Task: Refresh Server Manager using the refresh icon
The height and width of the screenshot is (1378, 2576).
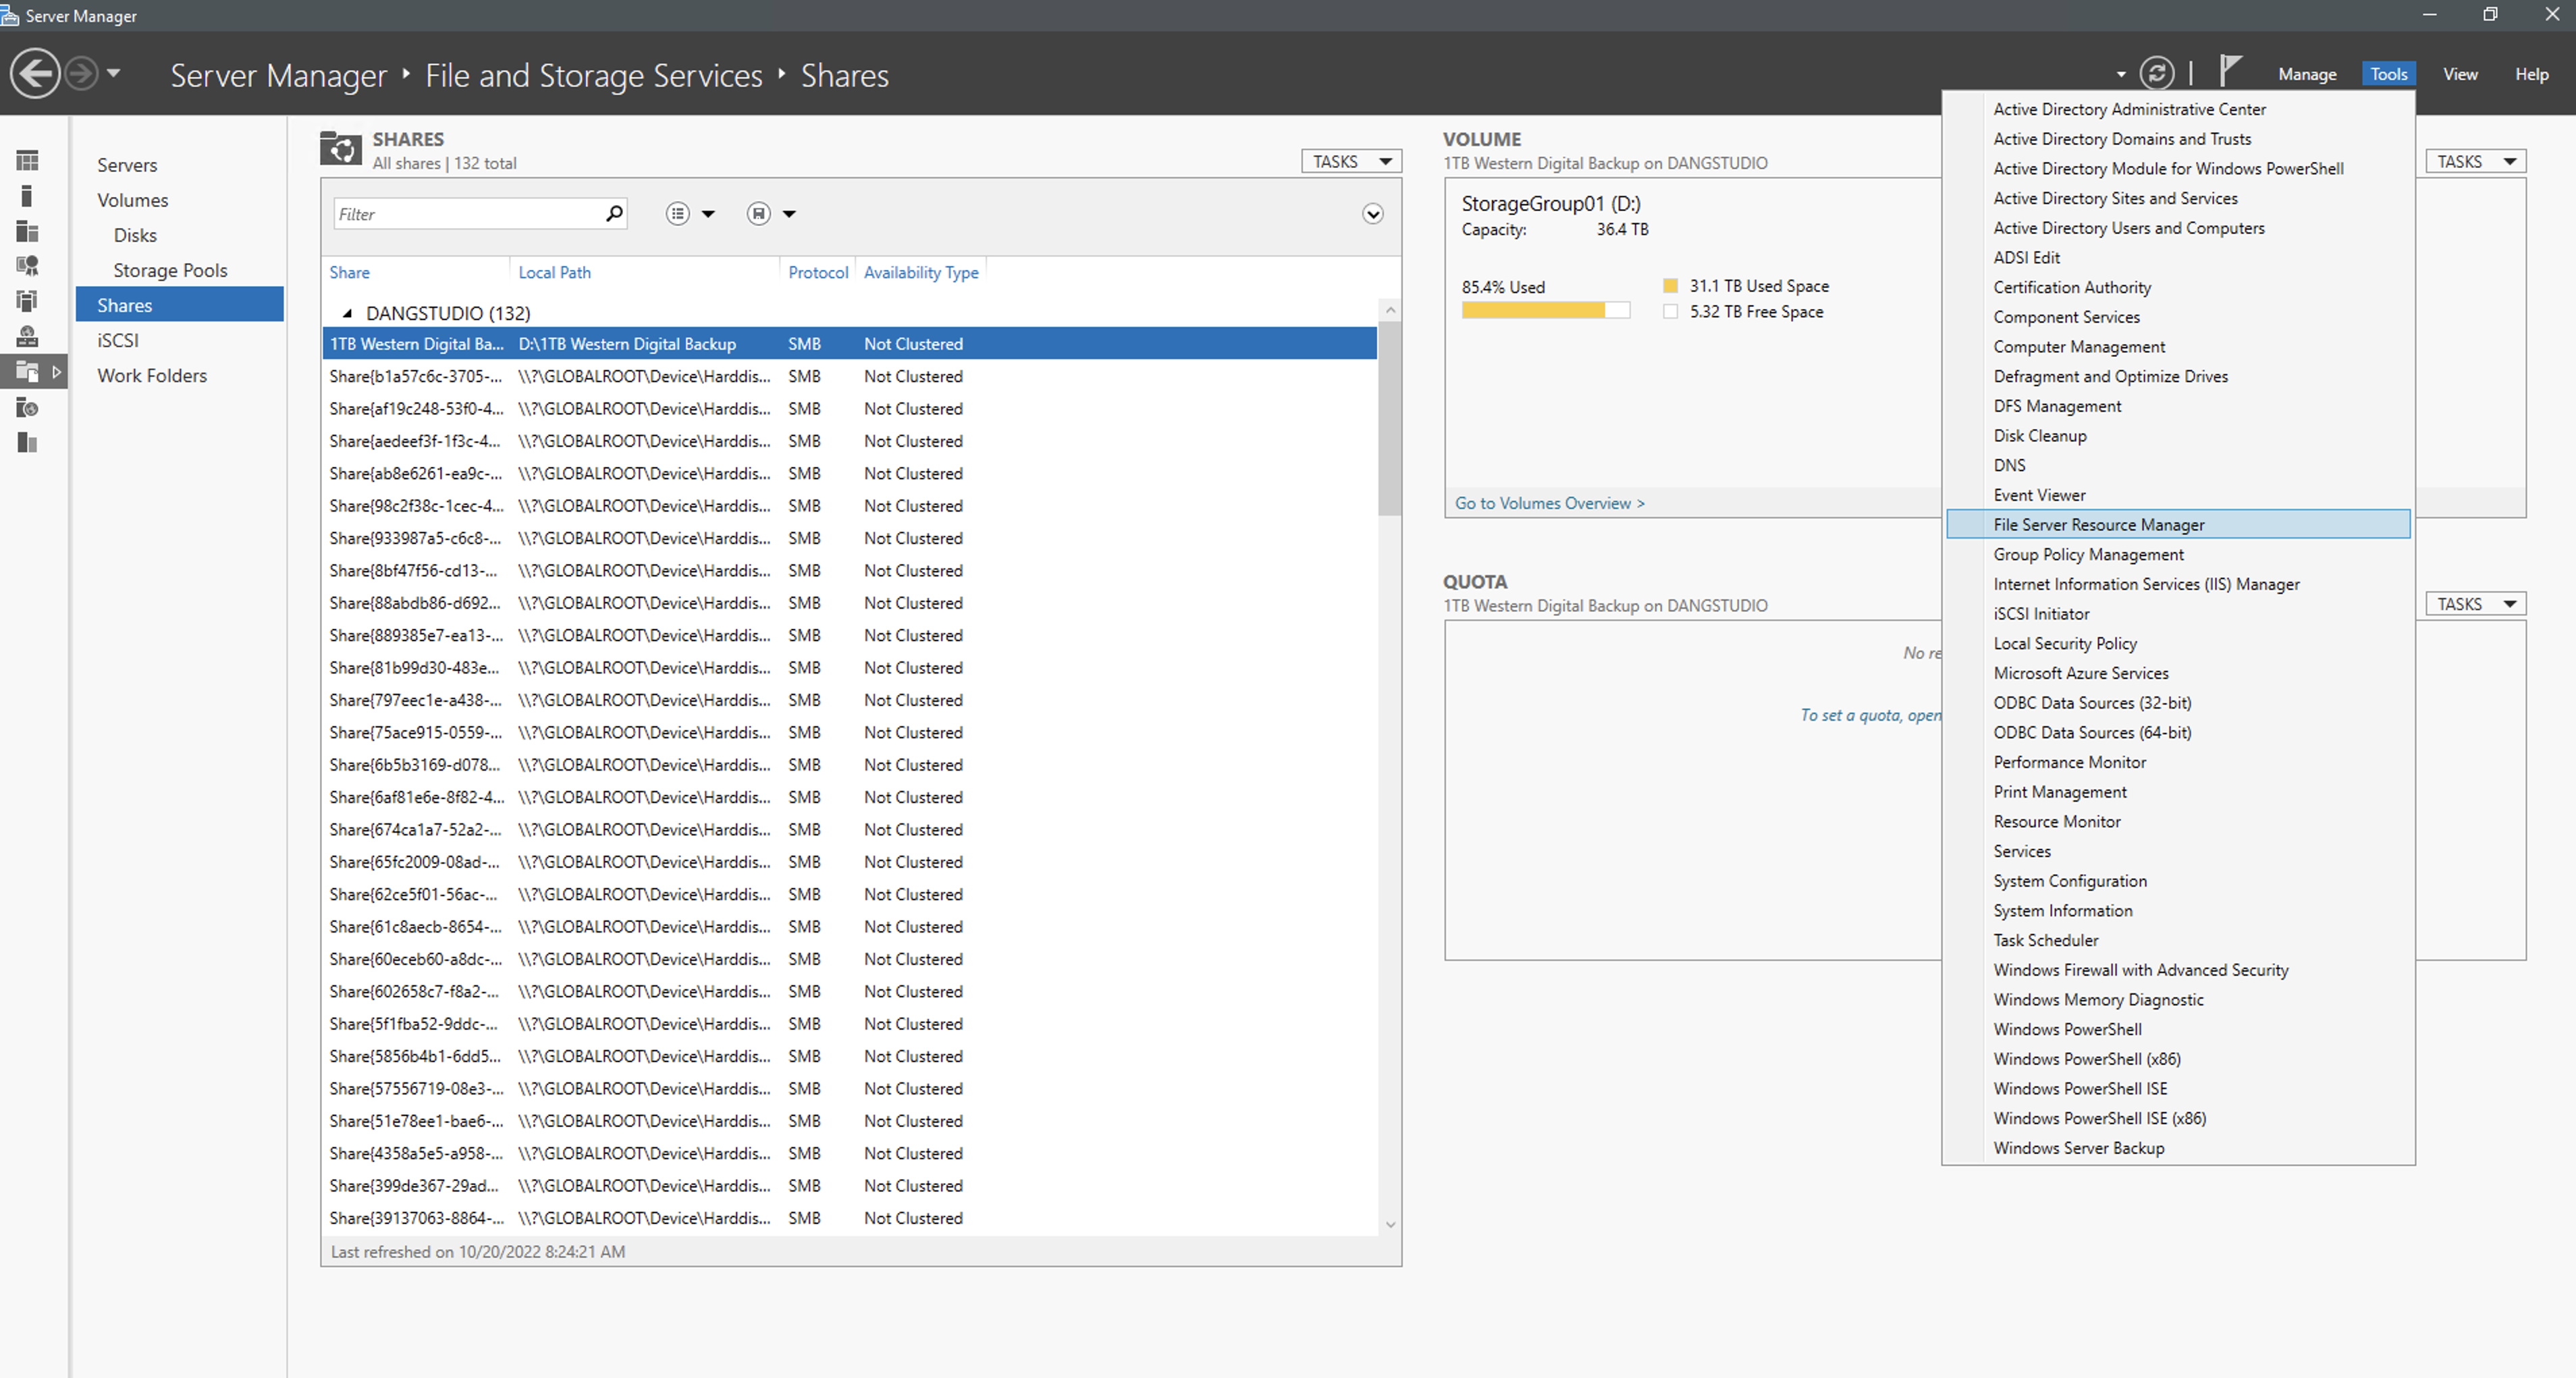Action: coord(2156,74)
